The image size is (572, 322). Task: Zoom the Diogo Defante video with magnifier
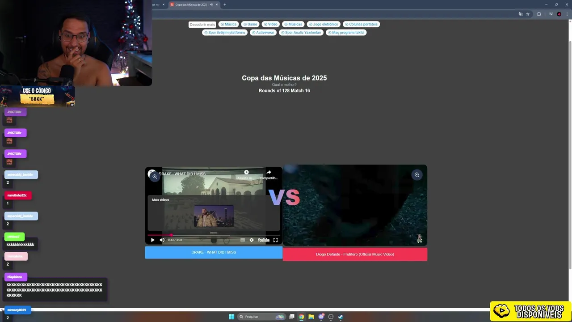(x=416, y=175)
